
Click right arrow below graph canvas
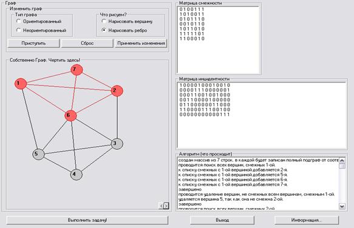166,206
